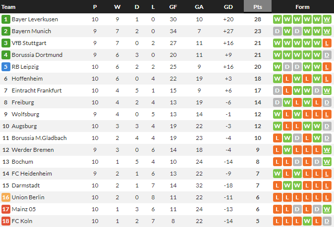Click the green position 1 badge

pos(6,19)
